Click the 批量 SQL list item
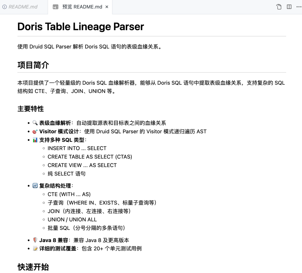This screenshot has height=273, width=302. [x=86, y=228]
